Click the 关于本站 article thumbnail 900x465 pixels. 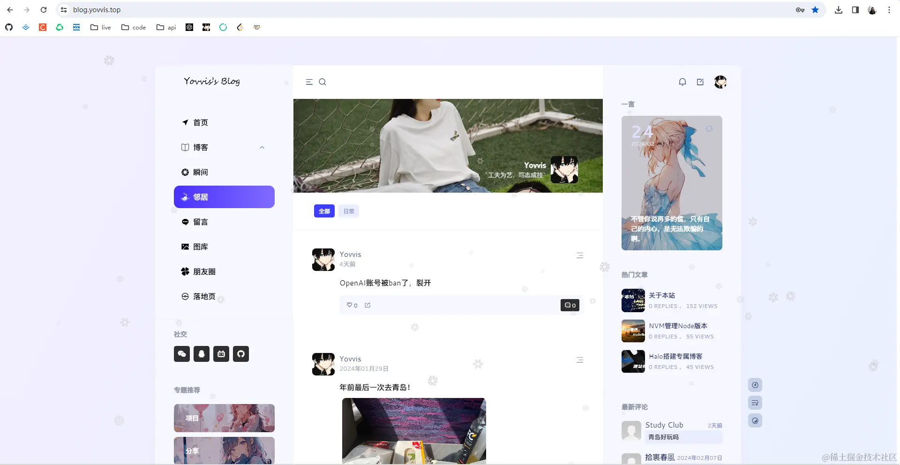[633, 300]
